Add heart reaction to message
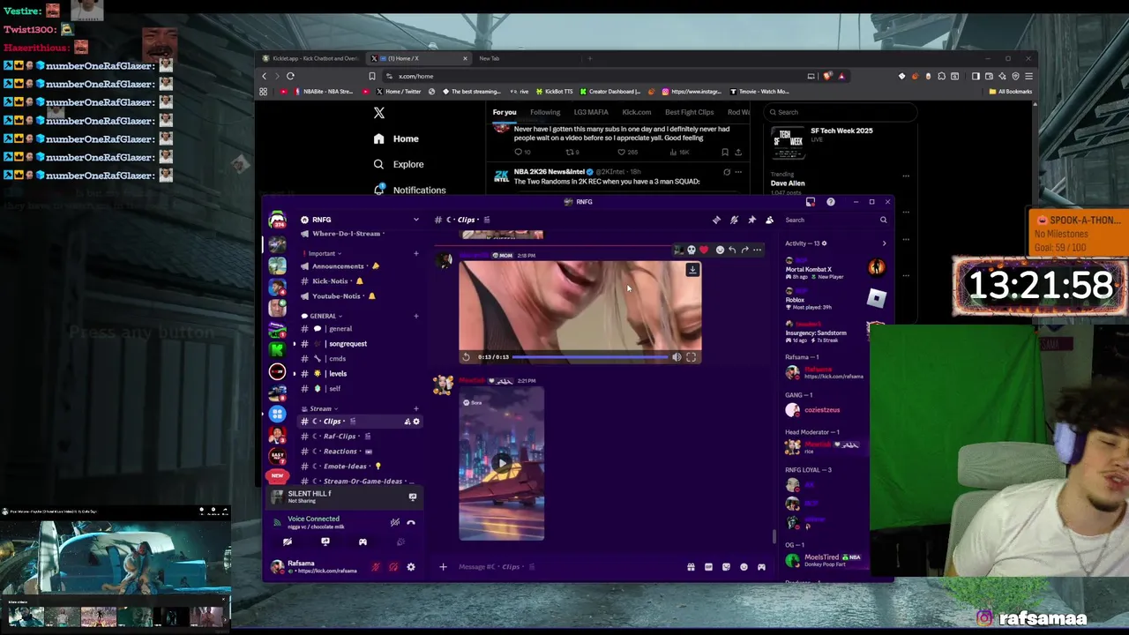The height and width of the screenshot is (635, 1129). pos(704,250)
